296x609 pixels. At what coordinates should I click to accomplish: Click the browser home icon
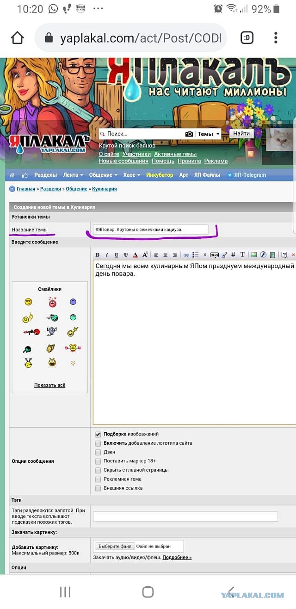(17, 38)
